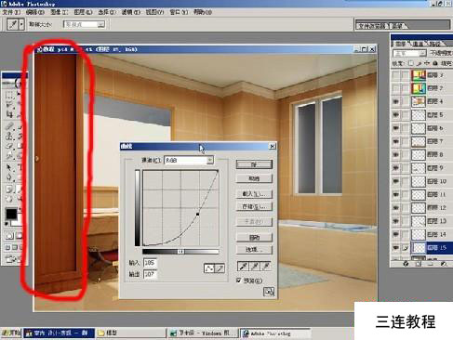Click add layer mask icon at Layers bottom
Image resolution: width=453 pixels, height=340 pixels.
(419, 264)
